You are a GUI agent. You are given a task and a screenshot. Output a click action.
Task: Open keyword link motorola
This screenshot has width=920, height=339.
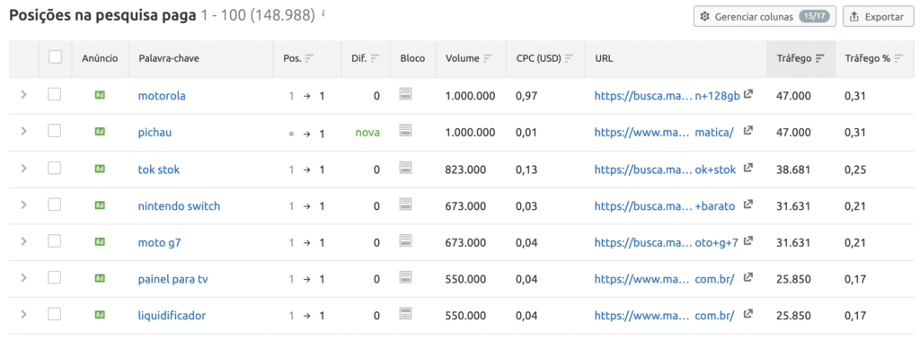pyautogui.click(x=162, y=95)
